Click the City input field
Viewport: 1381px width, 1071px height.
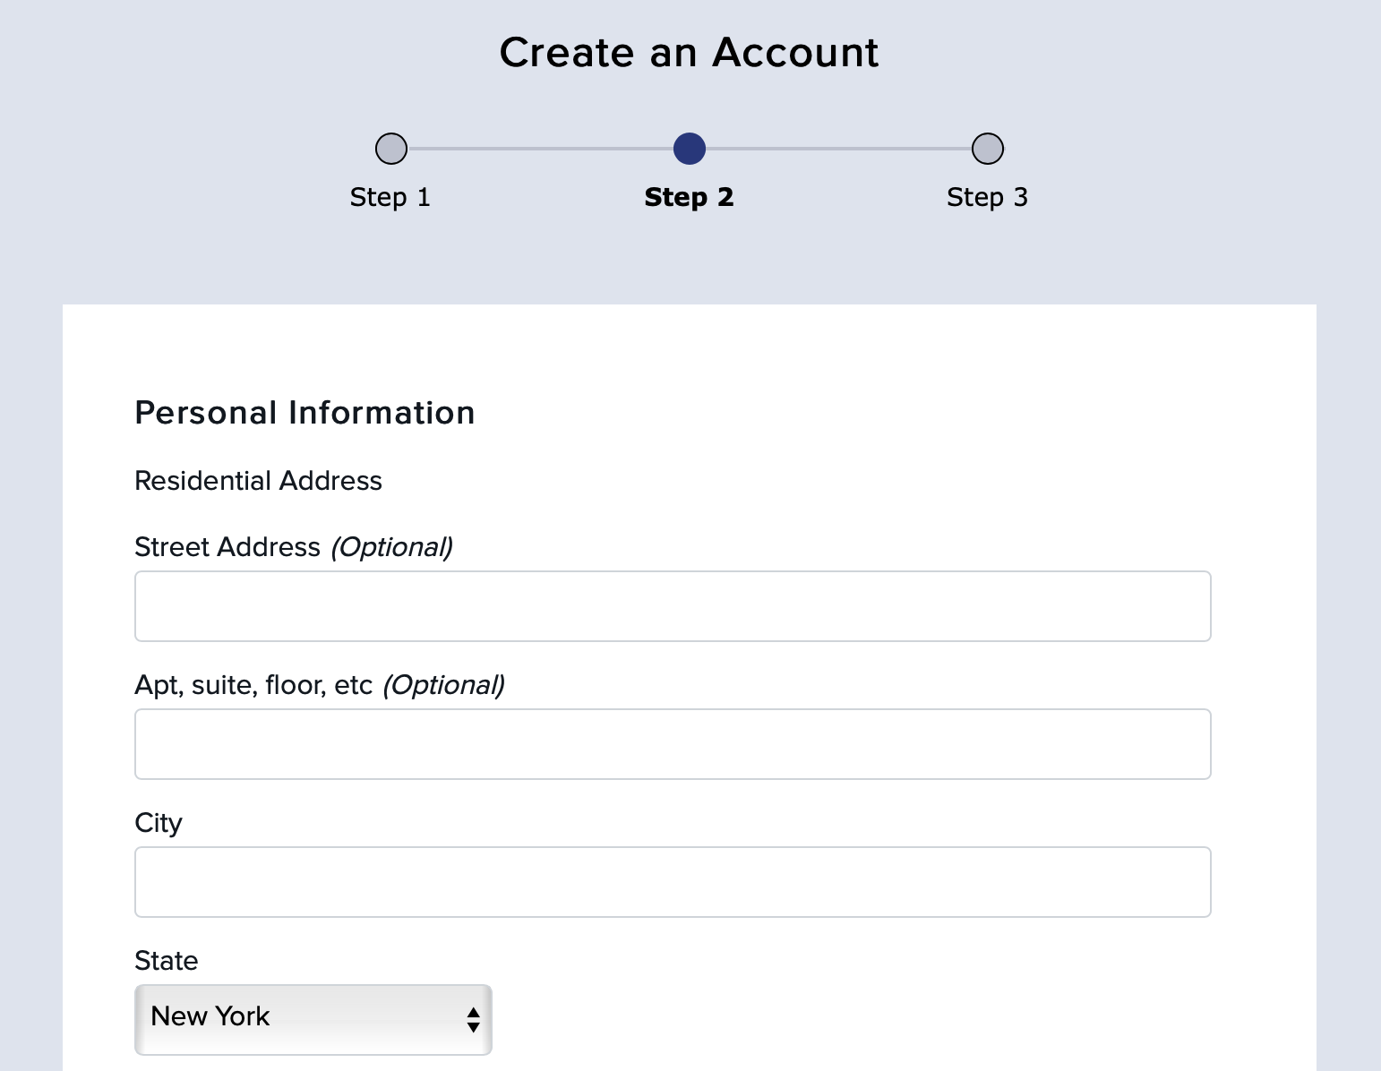(x=673, y=881)
